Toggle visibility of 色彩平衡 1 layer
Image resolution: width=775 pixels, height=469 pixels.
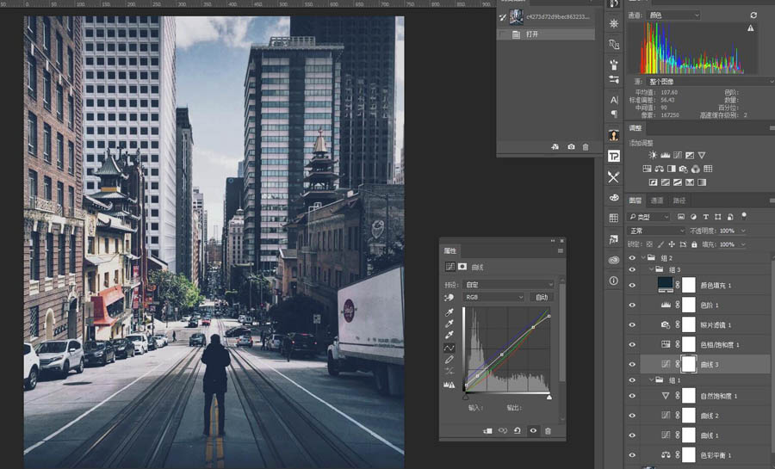632,455
